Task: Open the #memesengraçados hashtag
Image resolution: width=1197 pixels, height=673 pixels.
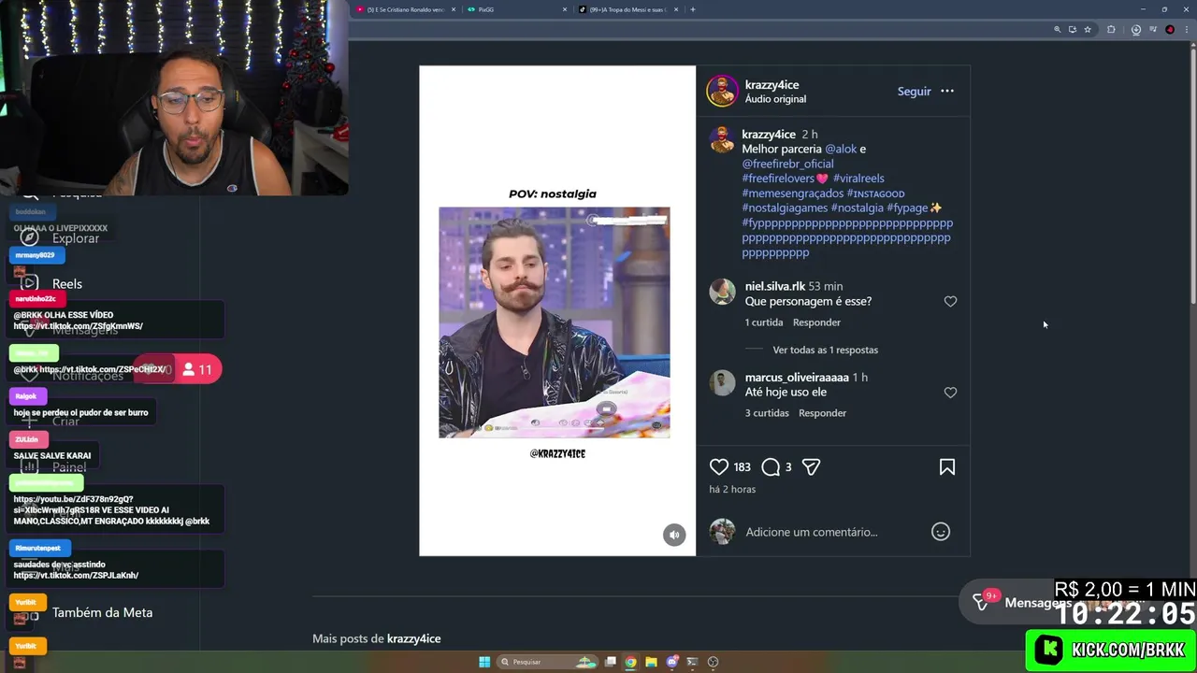Action: pos(793,193)
